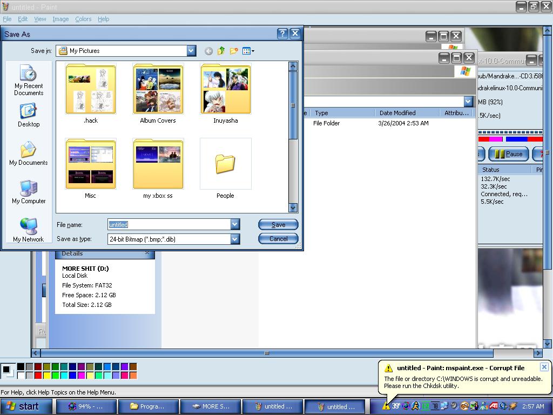Viewport: 553px width, 415px height.
Task: Select the Inuyasha folder thumbnail
Action: click(225, 90)
